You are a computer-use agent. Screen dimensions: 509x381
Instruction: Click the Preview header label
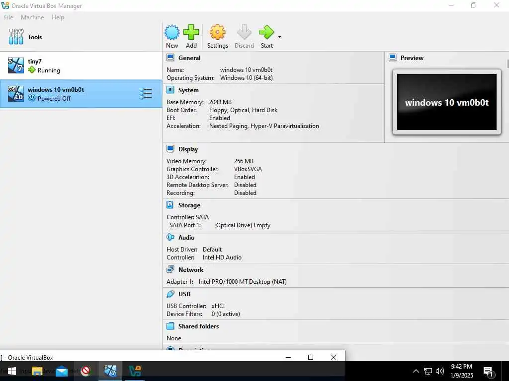tap(412, 58)
